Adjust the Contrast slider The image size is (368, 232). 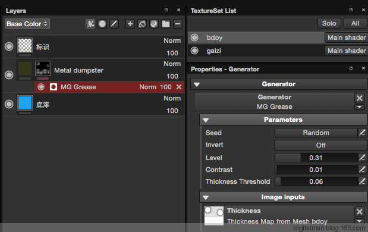click(316, 170)
